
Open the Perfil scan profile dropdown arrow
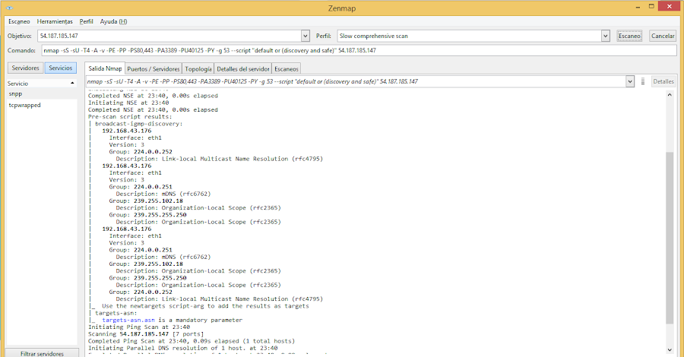coord(605,36)
